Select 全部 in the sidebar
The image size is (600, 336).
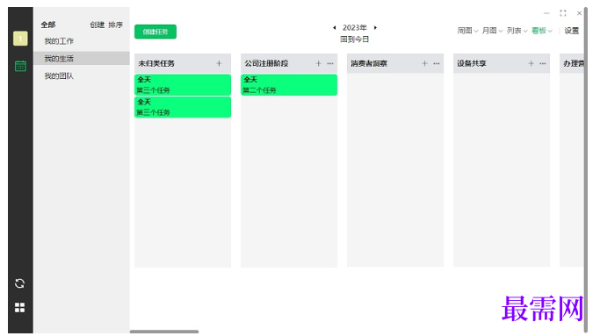[x=48, y=25]
